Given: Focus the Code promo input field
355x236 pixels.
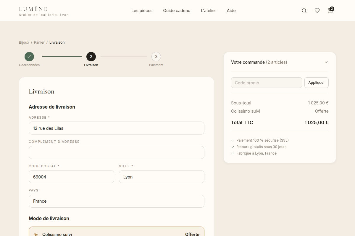Looking at the screenshot, I should coord(267,83).
